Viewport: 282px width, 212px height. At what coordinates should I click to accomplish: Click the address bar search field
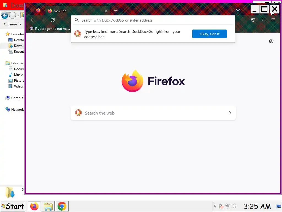pyautogui.click(x=153, y=20)
